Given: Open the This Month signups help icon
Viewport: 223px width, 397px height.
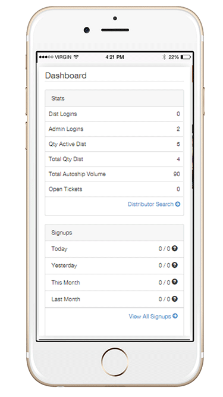Looking at the screenshot, I should (x=174, y=282).
